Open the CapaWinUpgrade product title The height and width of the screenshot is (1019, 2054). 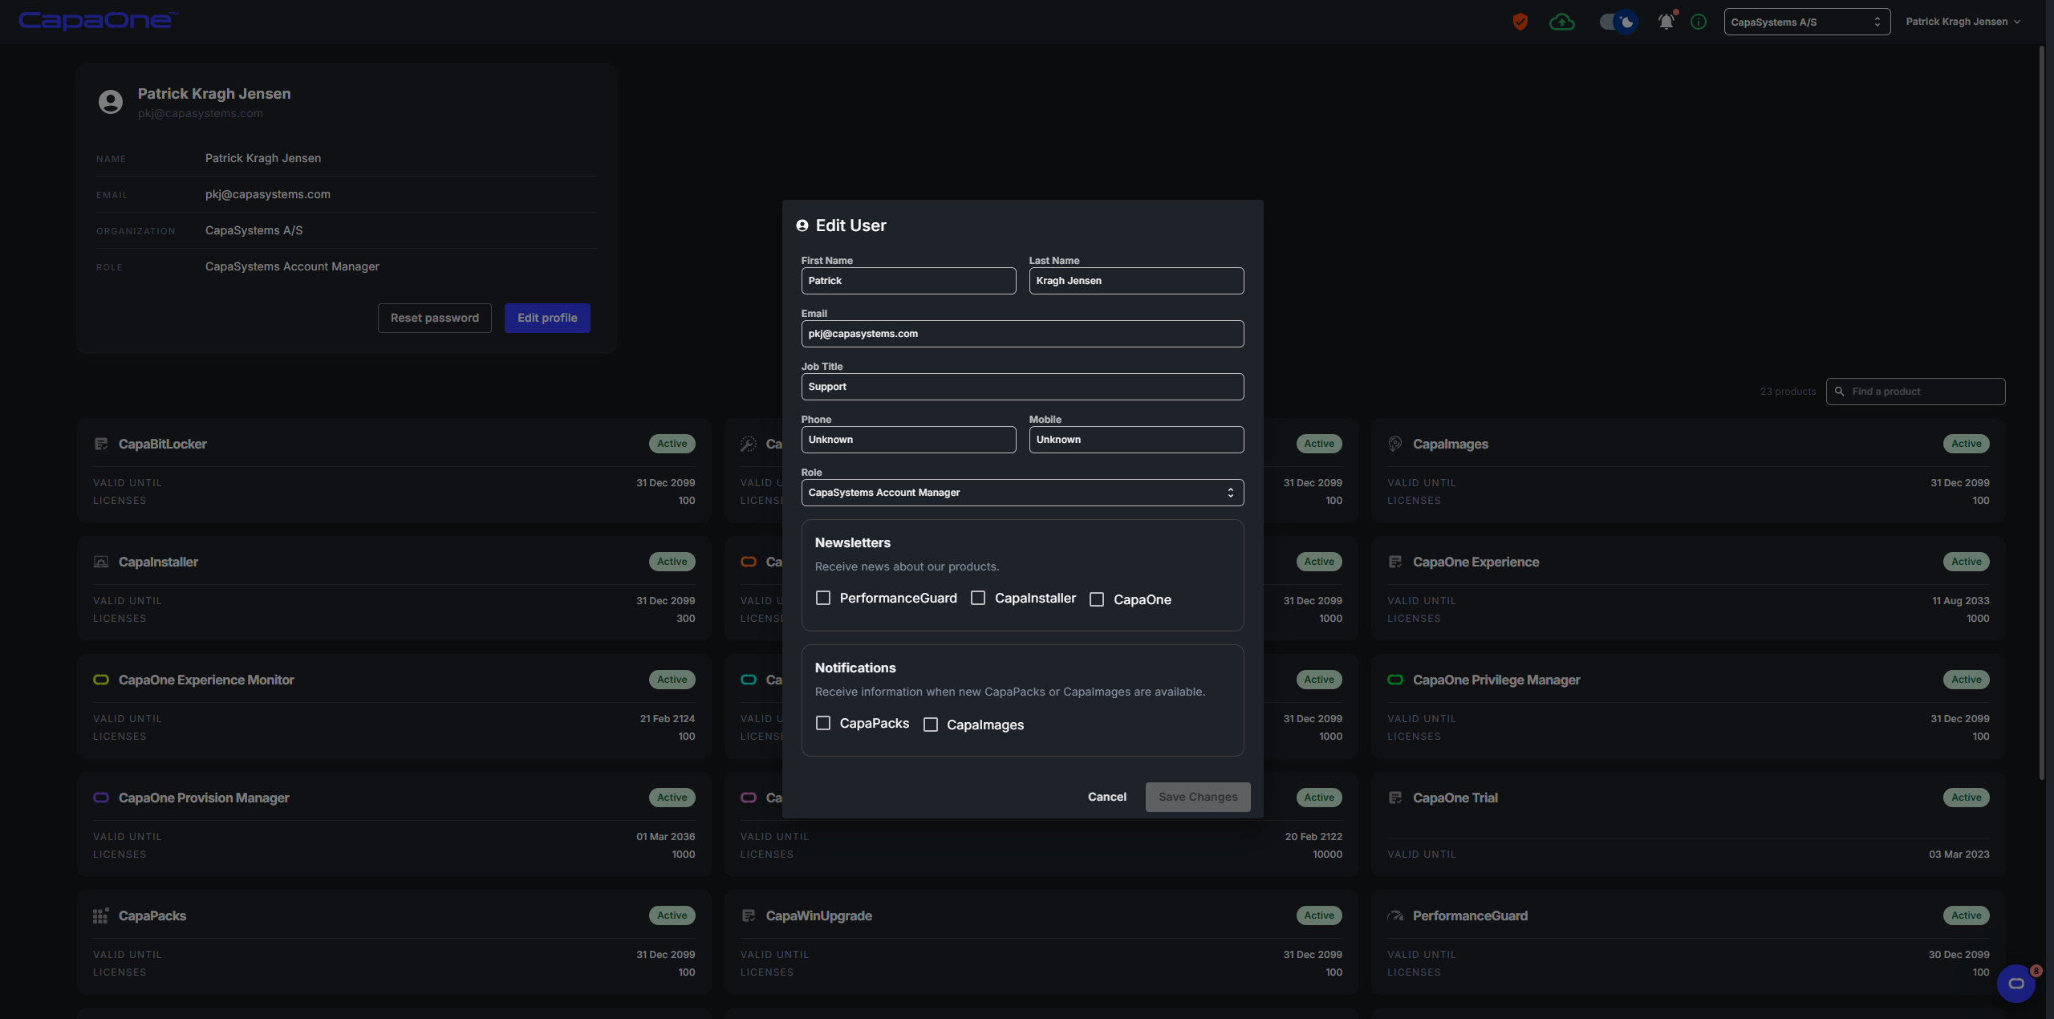818,915
